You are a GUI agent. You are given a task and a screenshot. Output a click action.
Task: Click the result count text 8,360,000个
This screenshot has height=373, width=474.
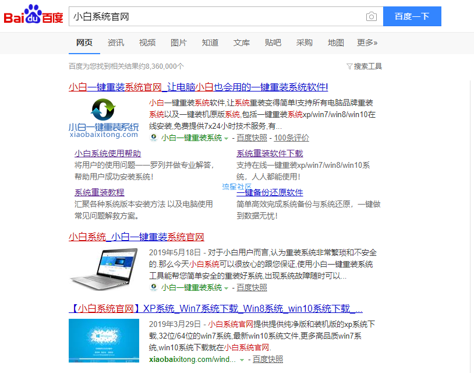click(x=165, y=66)
